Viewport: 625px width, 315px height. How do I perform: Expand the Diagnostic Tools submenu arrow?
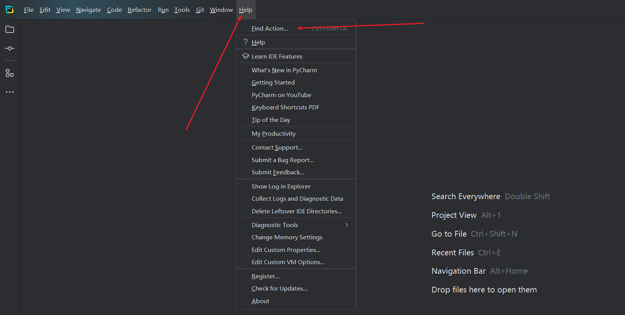click(347, 225)
